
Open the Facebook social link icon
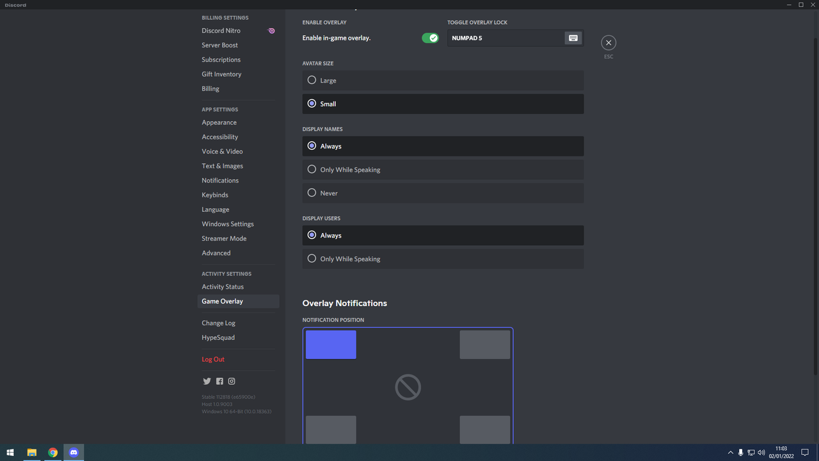pyautogui.click(x=219, y=381)
